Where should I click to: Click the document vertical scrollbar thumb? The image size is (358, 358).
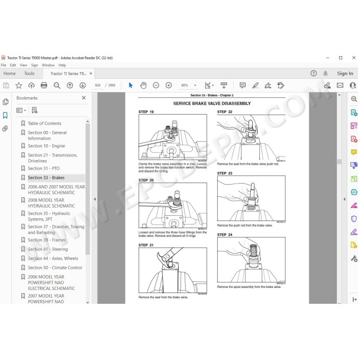(339, 162)
